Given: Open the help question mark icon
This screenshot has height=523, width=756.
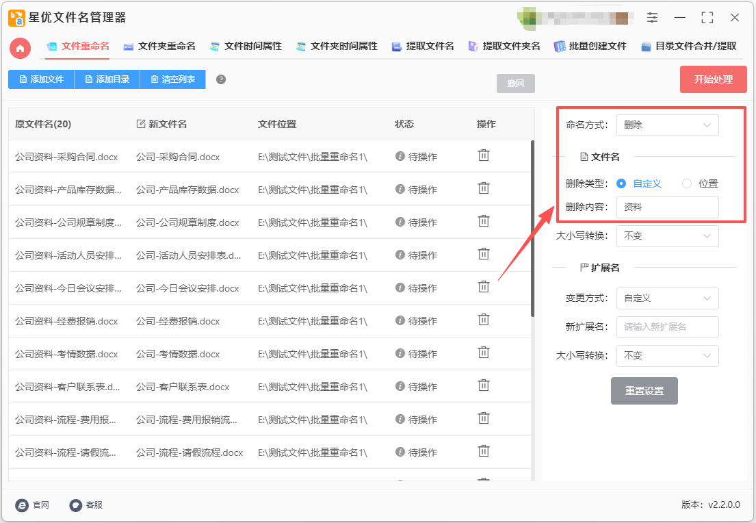Looking at the screenshot, I should pos(221,79).
